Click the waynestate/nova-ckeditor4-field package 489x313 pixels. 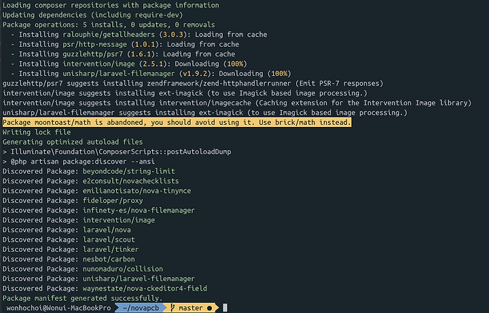pyautogui.click(x=145, y=289)
